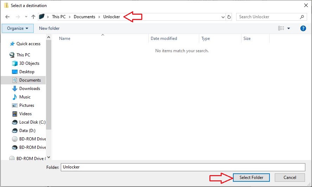Open recent locations dropdown arrow

(26, 17)
